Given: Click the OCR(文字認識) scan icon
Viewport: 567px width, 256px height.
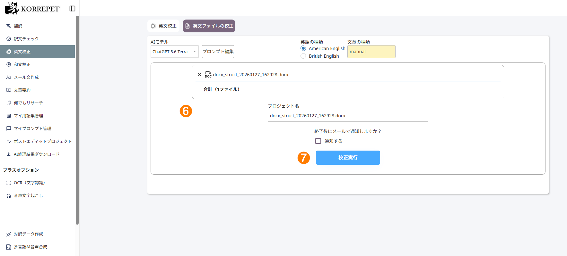Looking at the screenshot, I should [x=9, y=183].
